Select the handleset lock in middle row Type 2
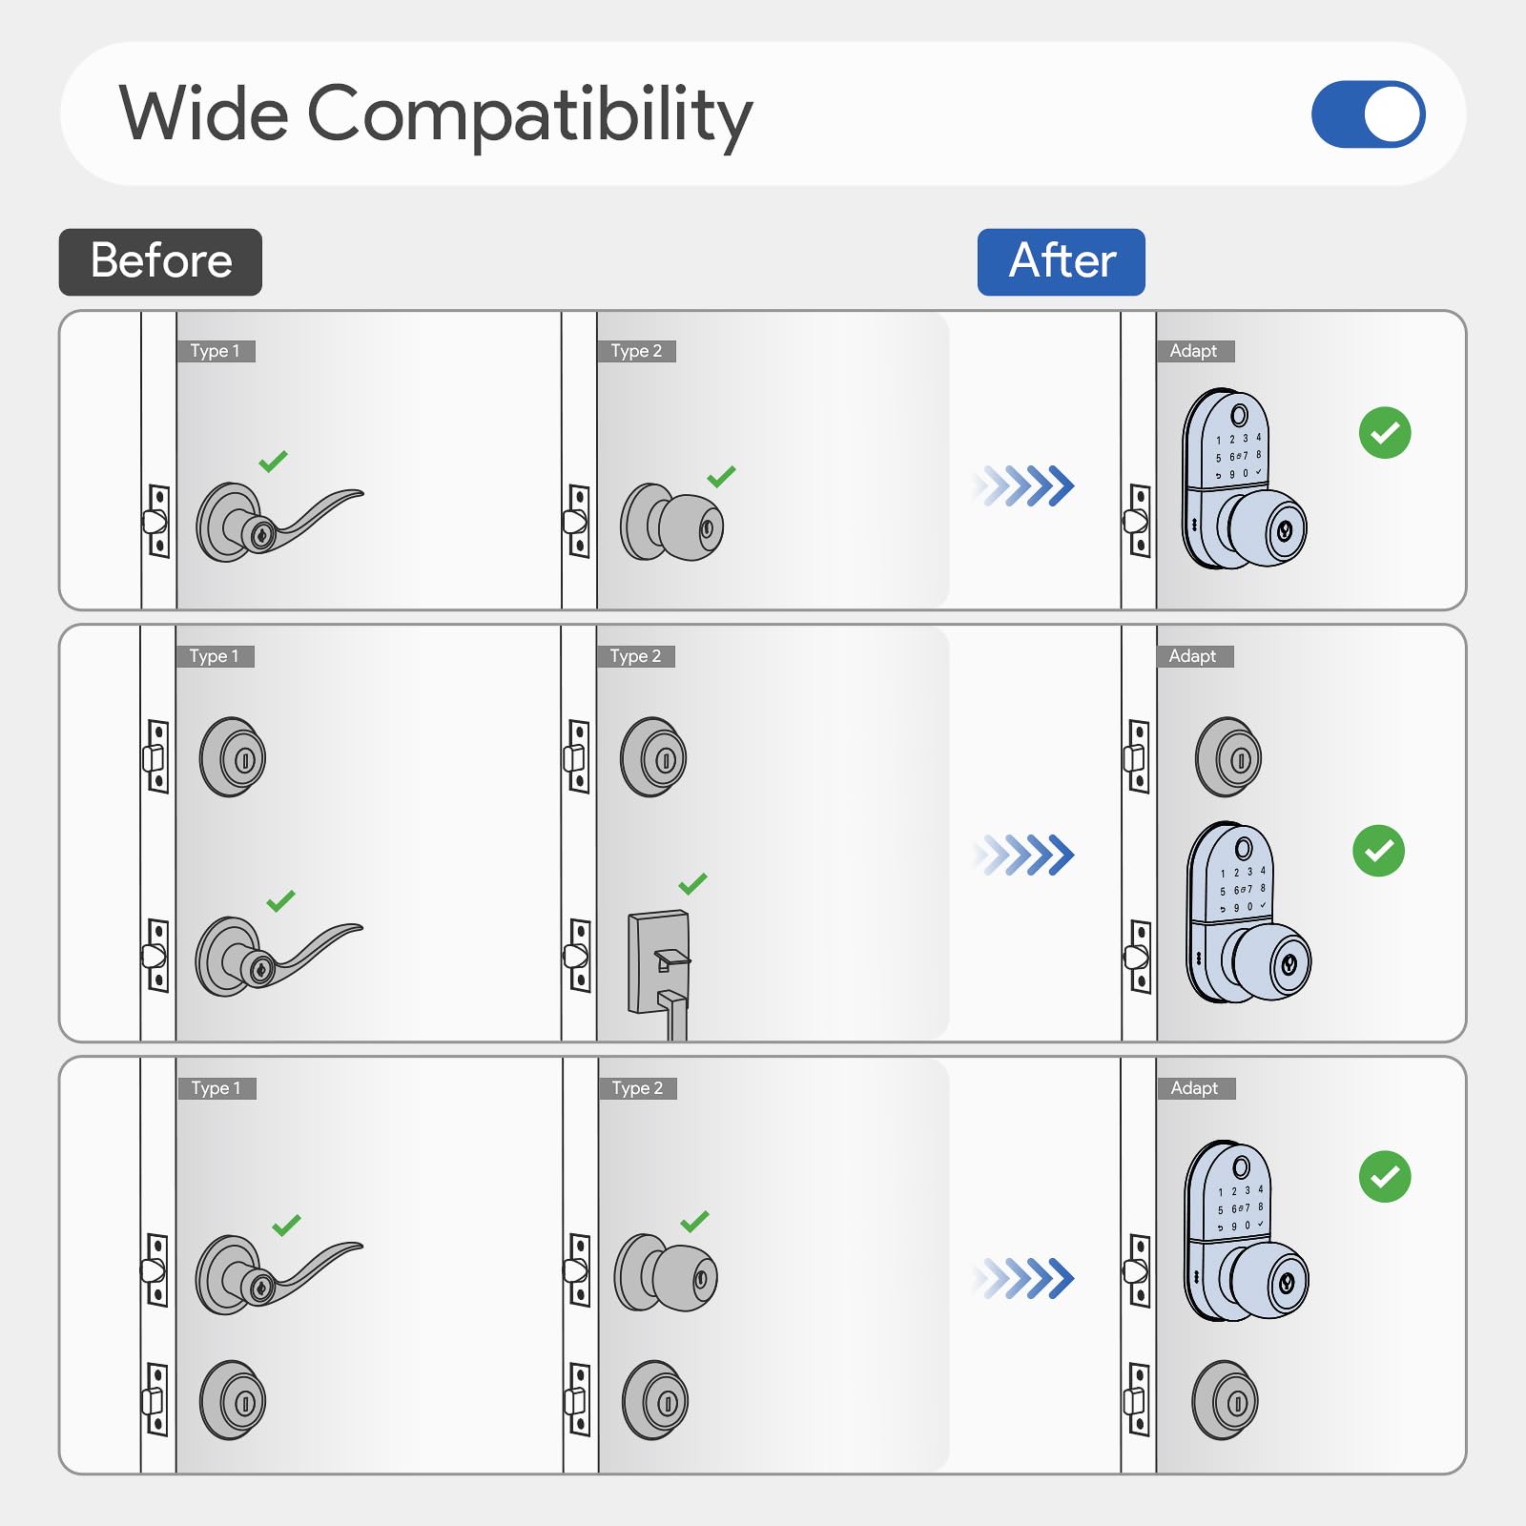This screenshot has width=1526, height=1526. pos(659,968)
